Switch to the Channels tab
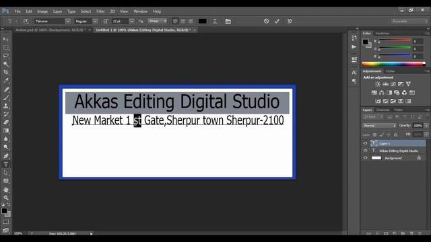This screenshot has width=431, height=242. pyautogui.click(x=383, y=110)
